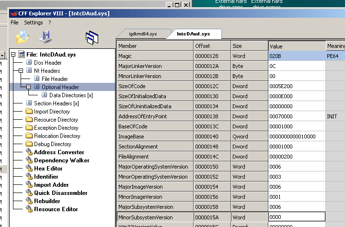345x227 pixels.
Task: Collapse the File: IntcDAud.sys root node
Action: (x=13, y=55)
